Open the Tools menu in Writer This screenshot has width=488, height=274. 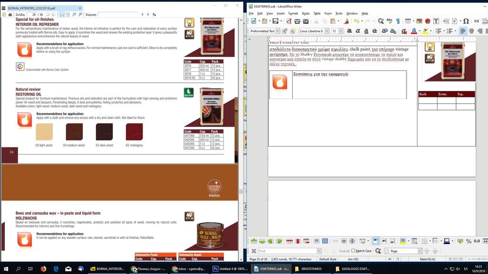point(339,13)
